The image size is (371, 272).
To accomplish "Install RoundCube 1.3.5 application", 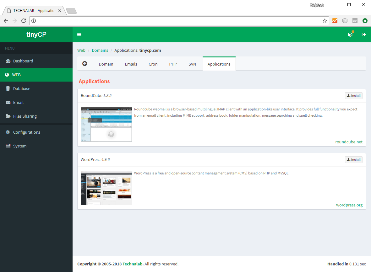I will pyautogui.click(x=353, y=95).
